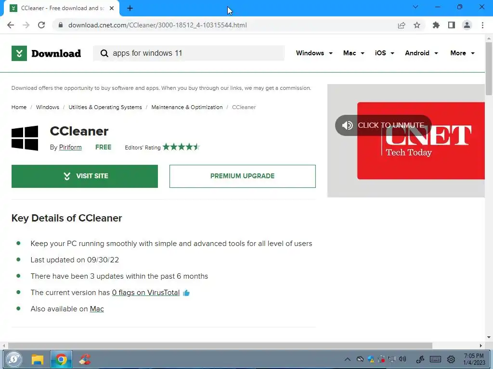Click the green Download logo icon
Screen dimensions: 493x369
[19, 53]
